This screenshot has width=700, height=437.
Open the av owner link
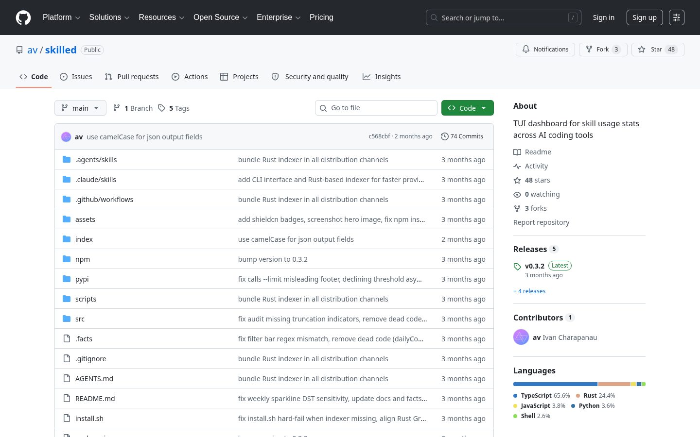(x=33, y=50)
